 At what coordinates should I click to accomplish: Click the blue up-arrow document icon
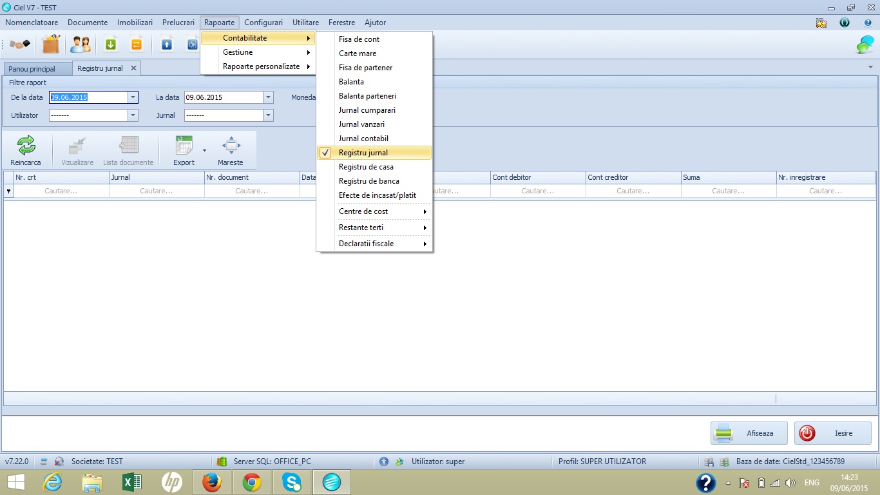coord(167,44)
